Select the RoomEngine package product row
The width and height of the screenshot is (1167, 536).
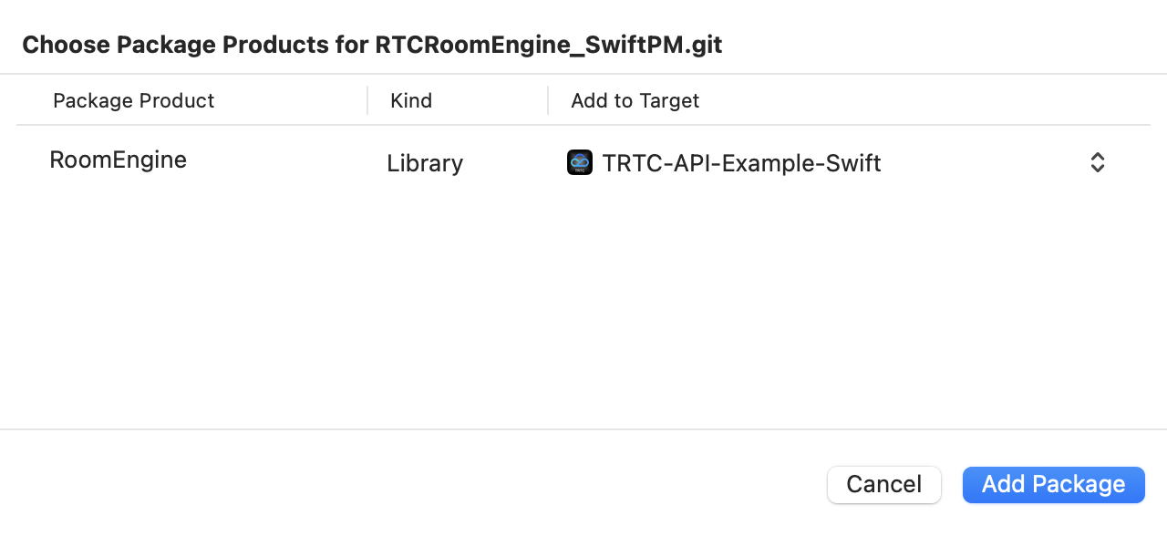tap(118, 160)
